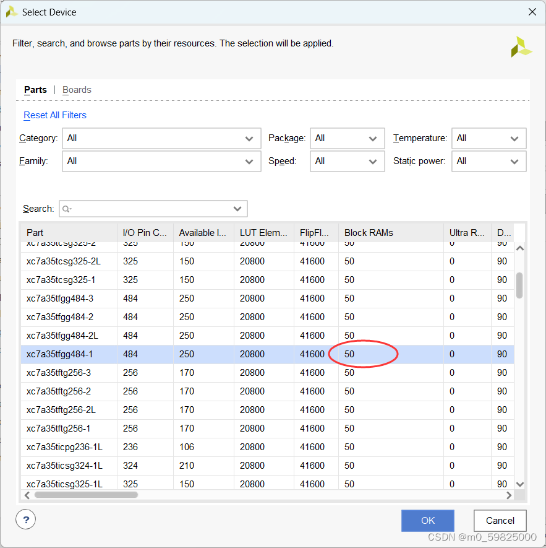Select part xc7a35tcsg325-1
Image resolution: width=546 pixels, height=548 pixels.
pyautogui.click(x=267, y=280)
